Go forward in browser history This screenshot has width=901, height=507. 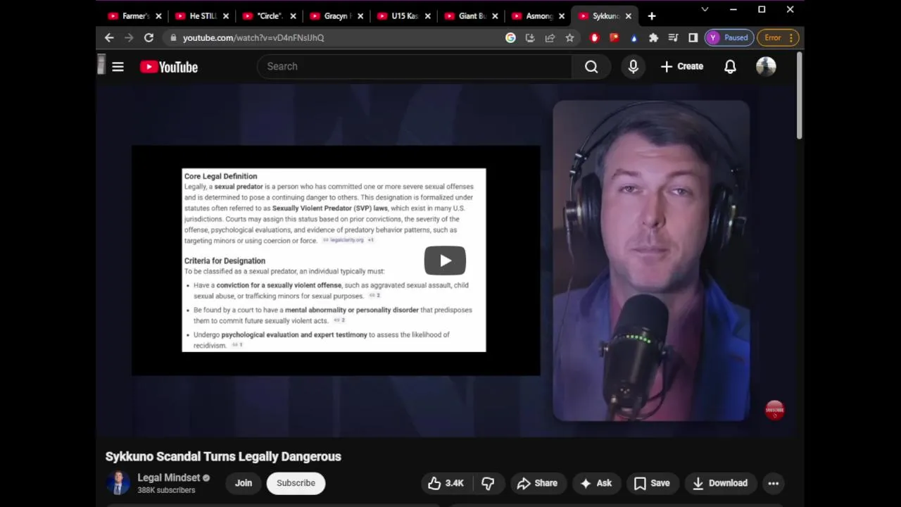click(129, 37)
